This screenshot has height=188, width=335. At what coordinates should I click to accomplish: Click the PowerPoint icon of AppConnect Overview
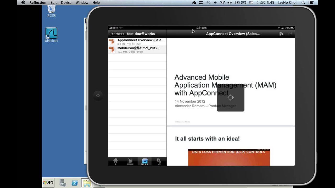click(112, 42)
